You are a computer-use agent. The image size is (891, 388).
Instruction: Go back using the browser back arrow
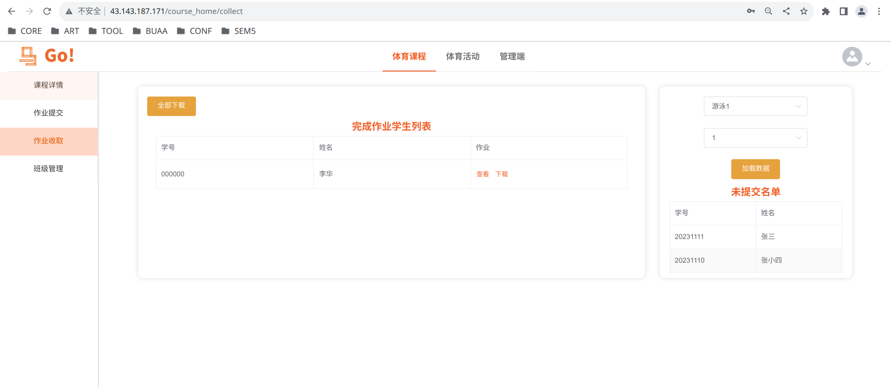click(x=12, y=11)
